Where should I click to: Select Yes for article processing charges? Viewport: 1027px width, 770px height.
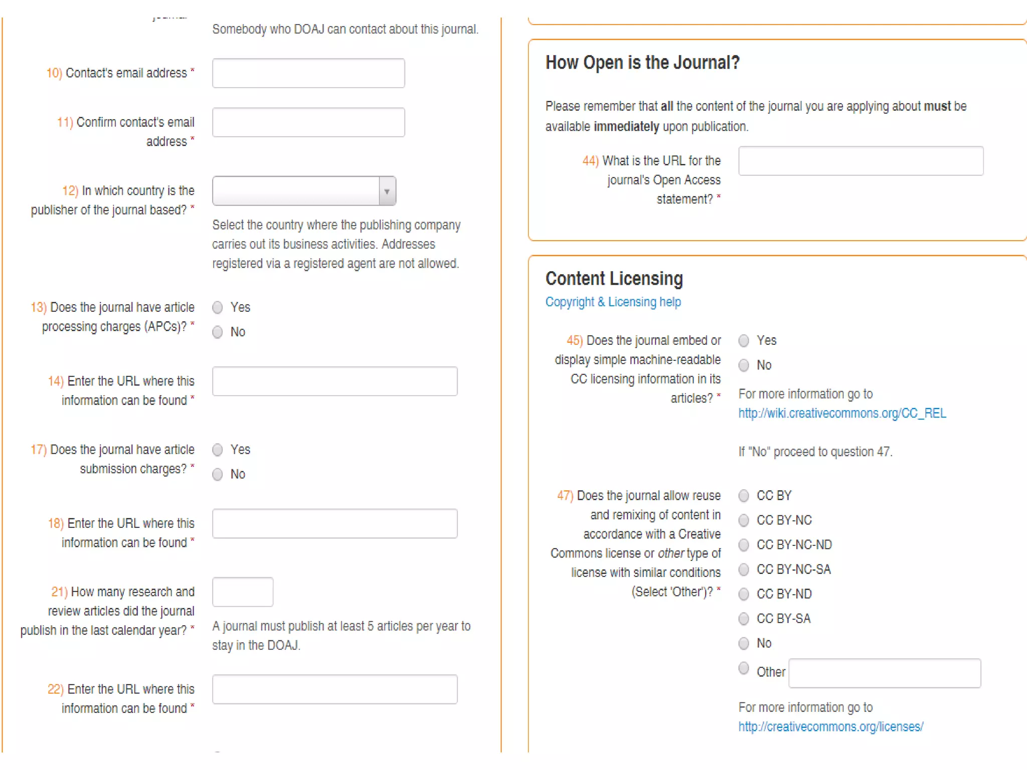[218, 307]
